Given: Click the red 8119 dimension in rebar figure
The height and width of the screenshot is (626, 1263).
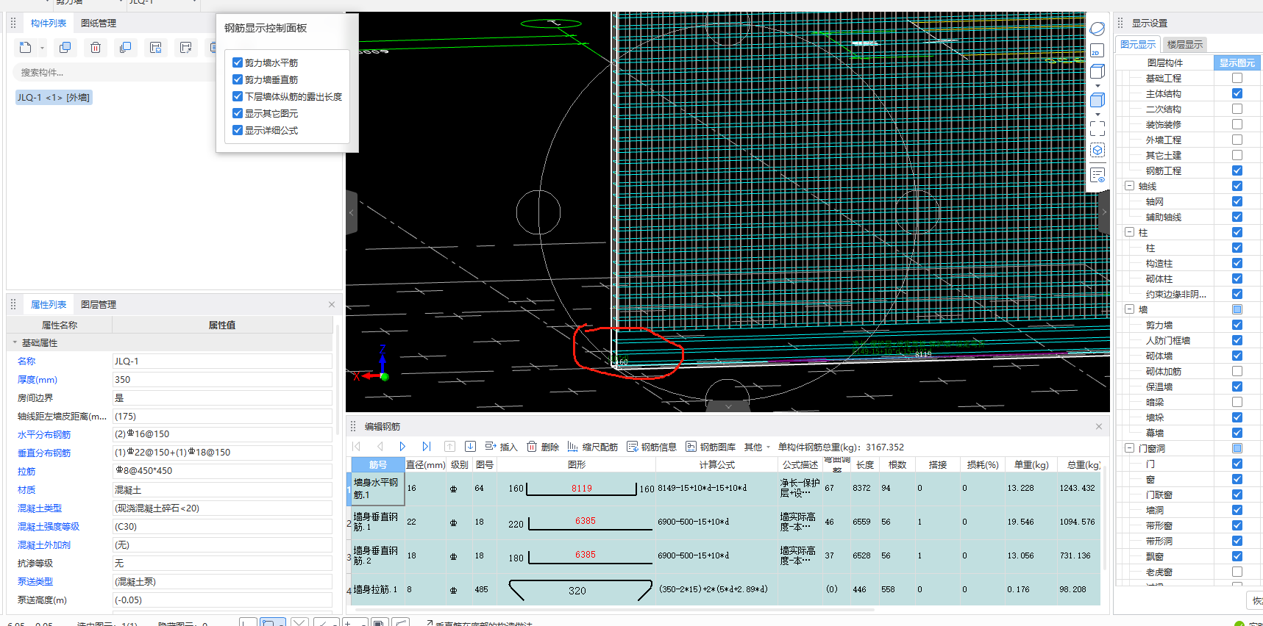Looking at the screenshot, I should (582, 488).
